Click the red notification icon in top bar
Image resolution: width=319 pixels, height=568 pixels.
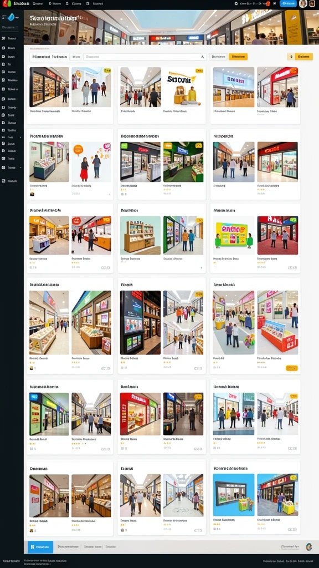click(x=268, y=4)
